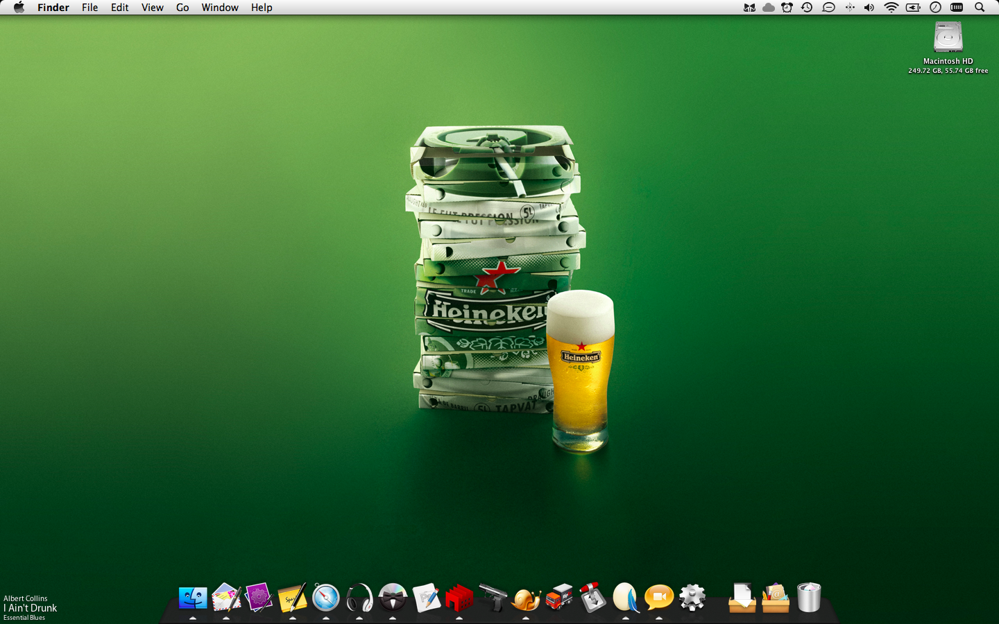Screen dimensions: 999x624
Task: Click the cloud status icon
Action: (x=769, y=8)
